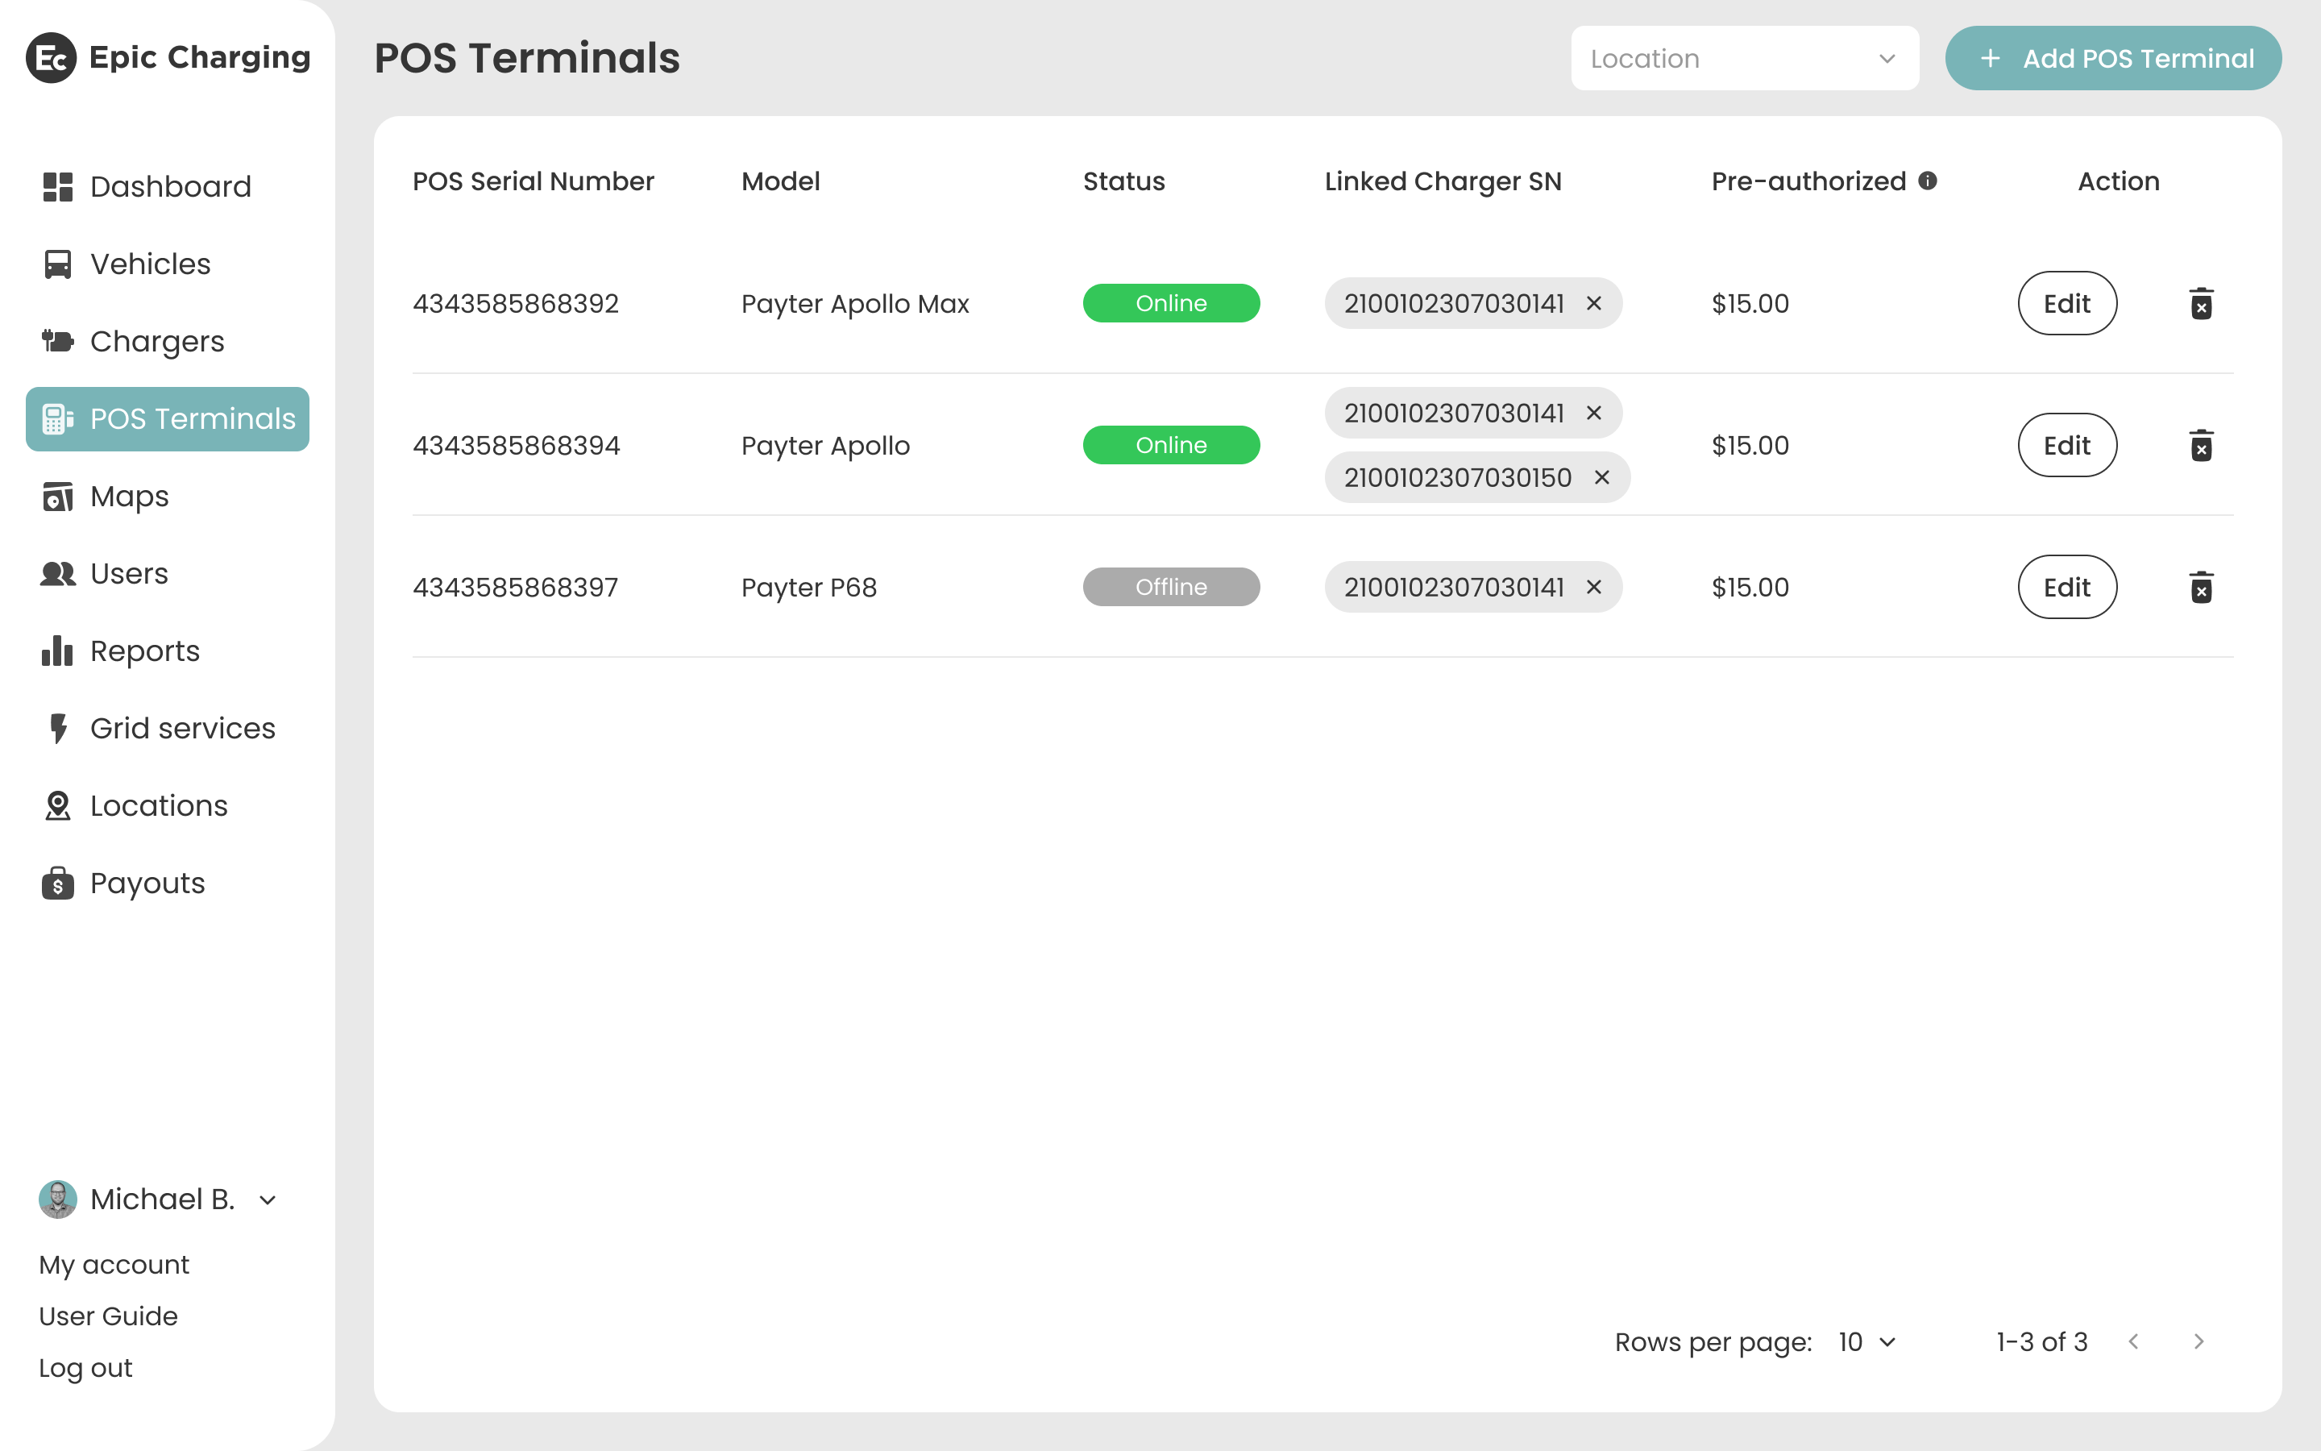Edit POS terminal 4343585868392
The width and height of the screenshot is (2321, 1451).
2067,303
